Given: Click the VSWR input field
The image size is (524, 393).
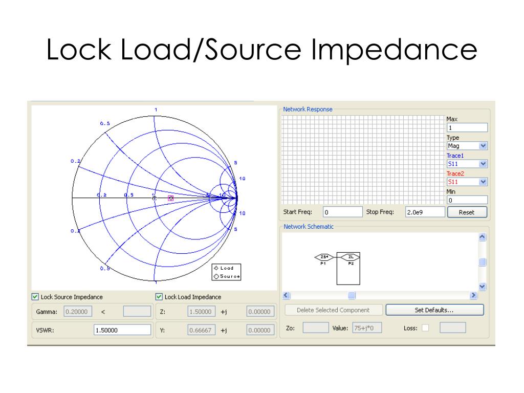Looking at the screenshot, I should (122, 330).
